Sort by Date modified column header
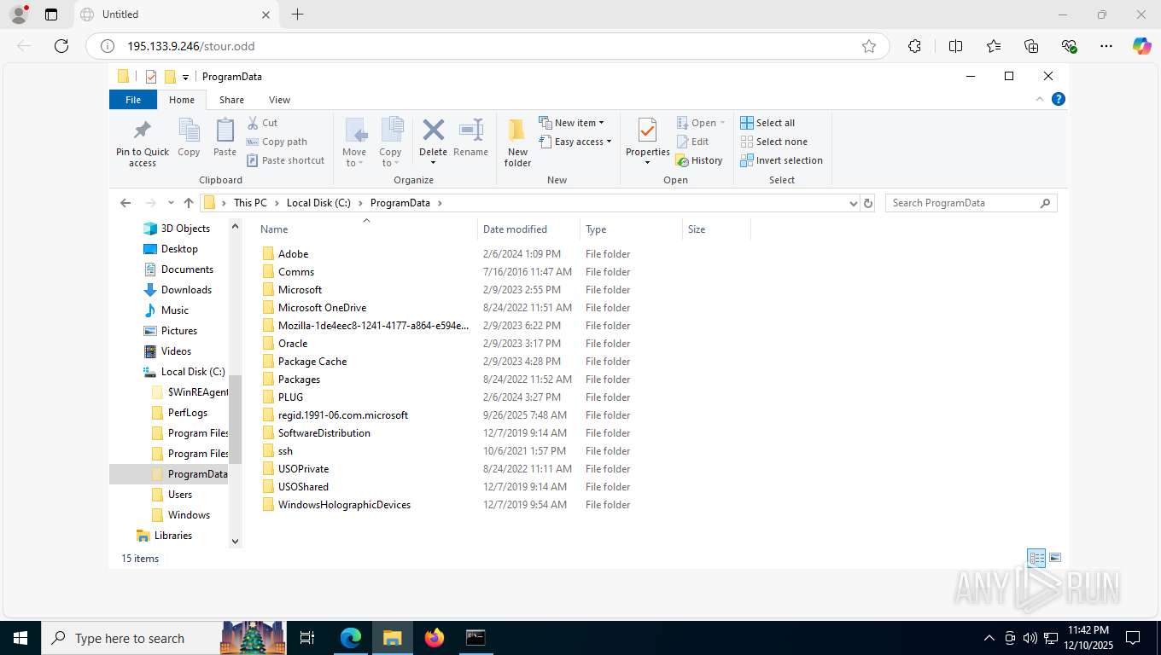The height and width of the screenshot is (655, 1161). [528, 229]
